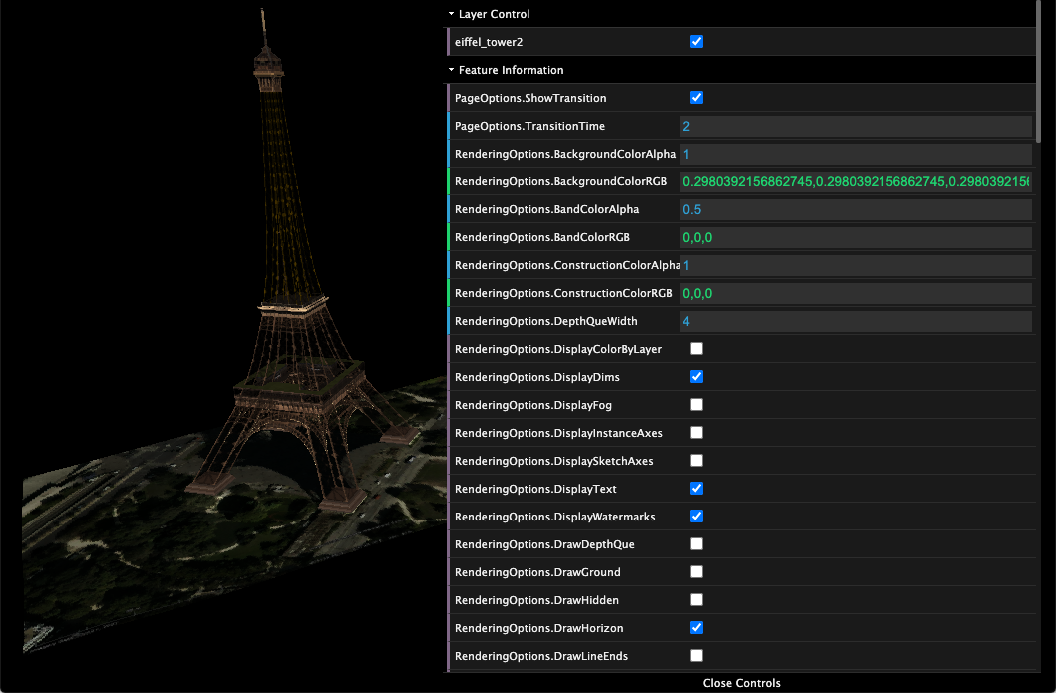Uncheck PageOptions.ShowTransition checkbox

696,98
